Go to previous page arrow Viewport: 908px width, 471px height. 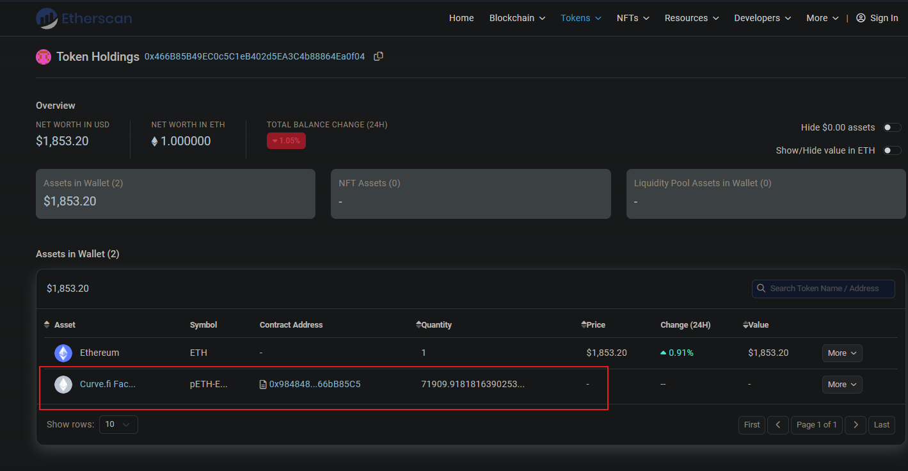pos(778,425)
